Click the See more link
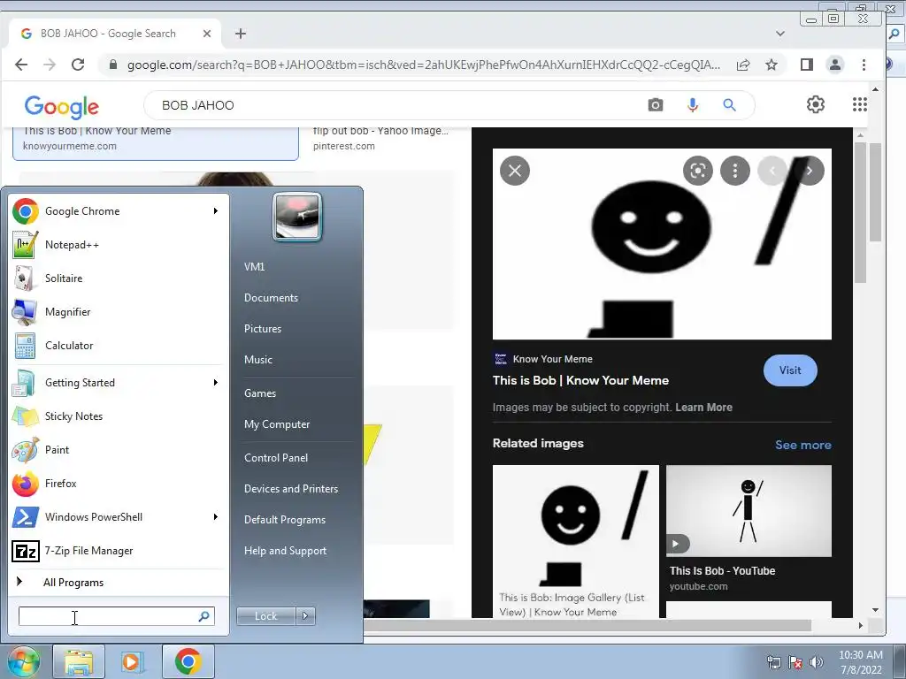This screenshot has height=679, width=906. [x=803, y=446]
